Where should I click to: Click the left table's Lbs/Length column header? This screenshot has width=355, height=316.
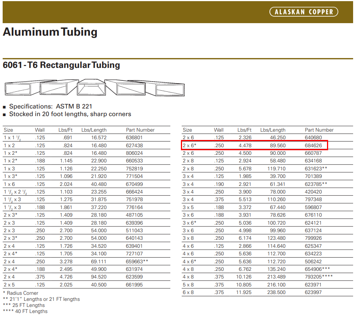(x=94, y=130)
